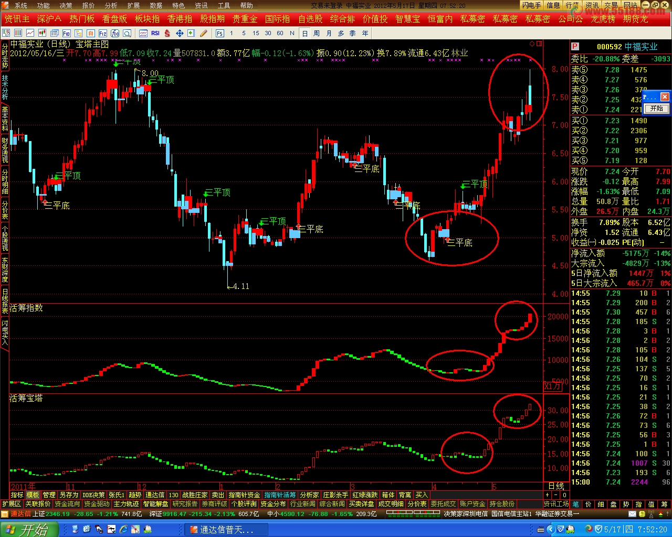Click the F5 toolbar icon

[219, 33]
